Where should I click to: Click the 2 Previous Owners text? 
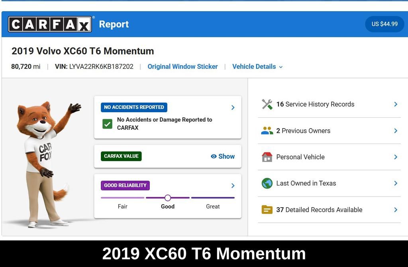[303, 131]
